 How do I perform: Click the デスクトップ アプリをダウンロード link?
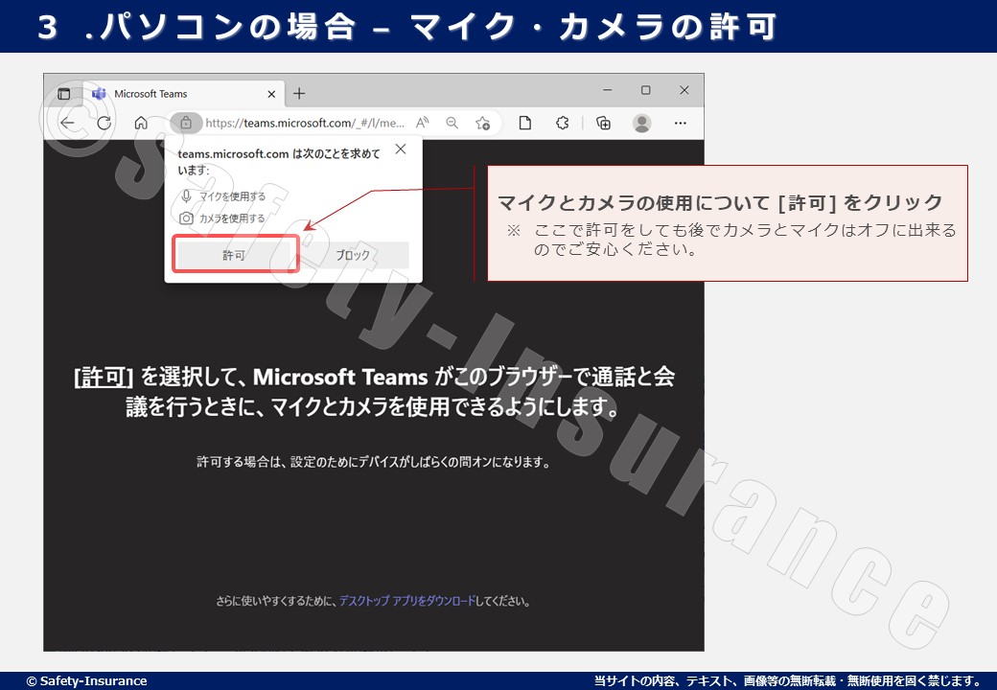pos(406,602)
